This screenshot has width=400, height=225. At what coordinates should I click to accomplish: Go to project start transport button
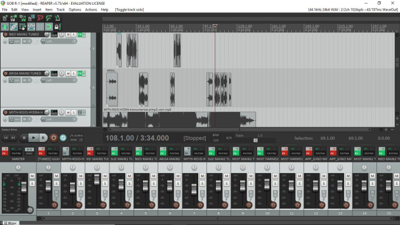6,138
